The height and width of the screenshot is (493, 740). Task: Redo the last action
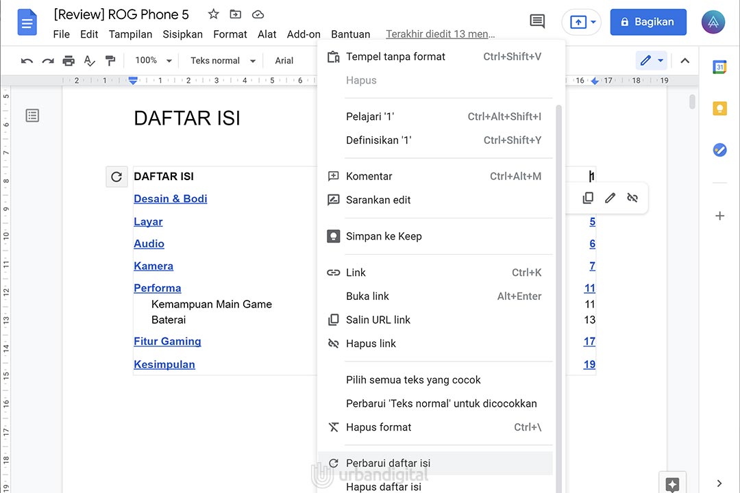pos(48,60)
